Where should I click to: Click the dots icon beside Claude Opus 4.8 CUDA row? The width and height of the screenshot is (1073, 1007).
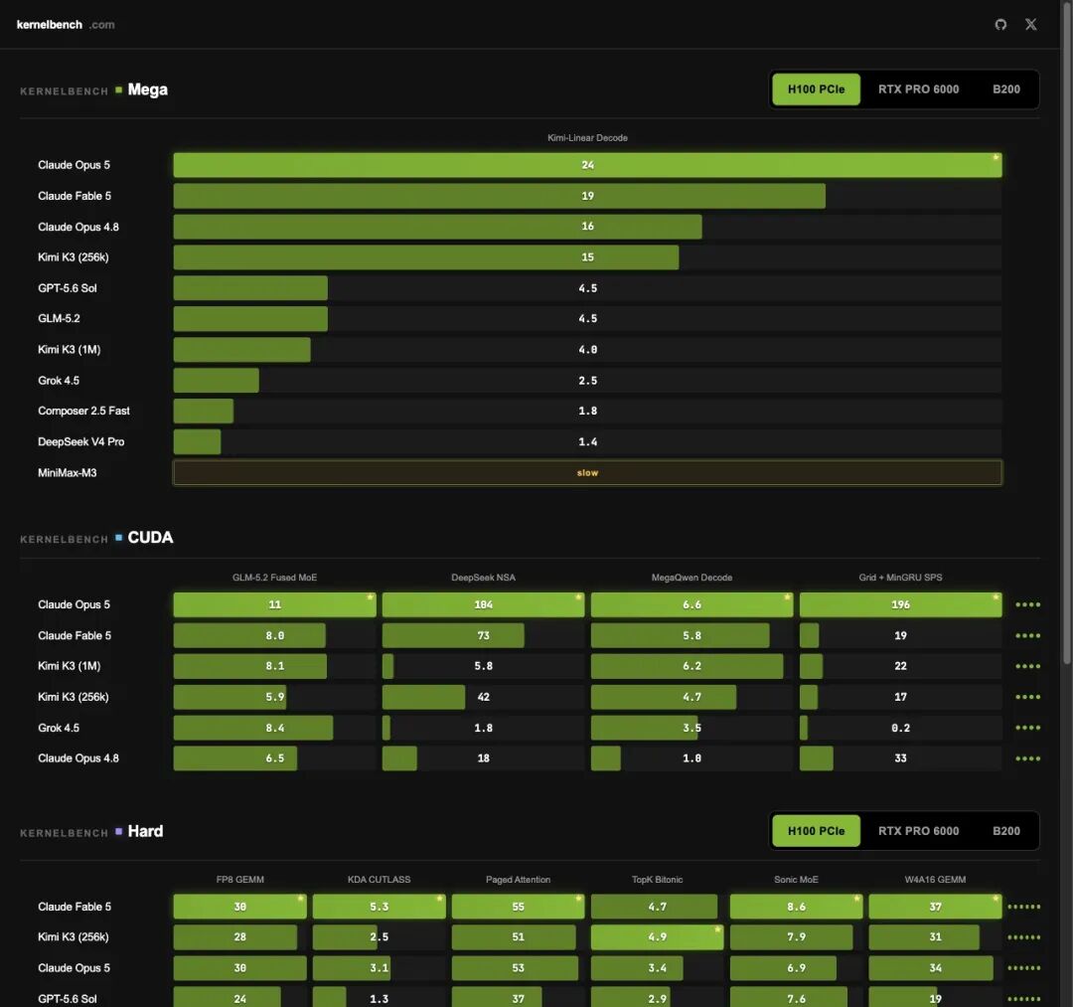click(1028, 758)
